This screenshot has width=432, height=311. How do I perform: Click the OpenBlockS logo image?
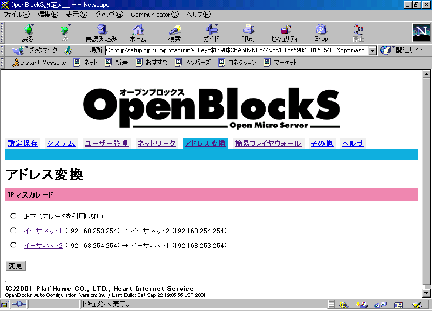212,107
